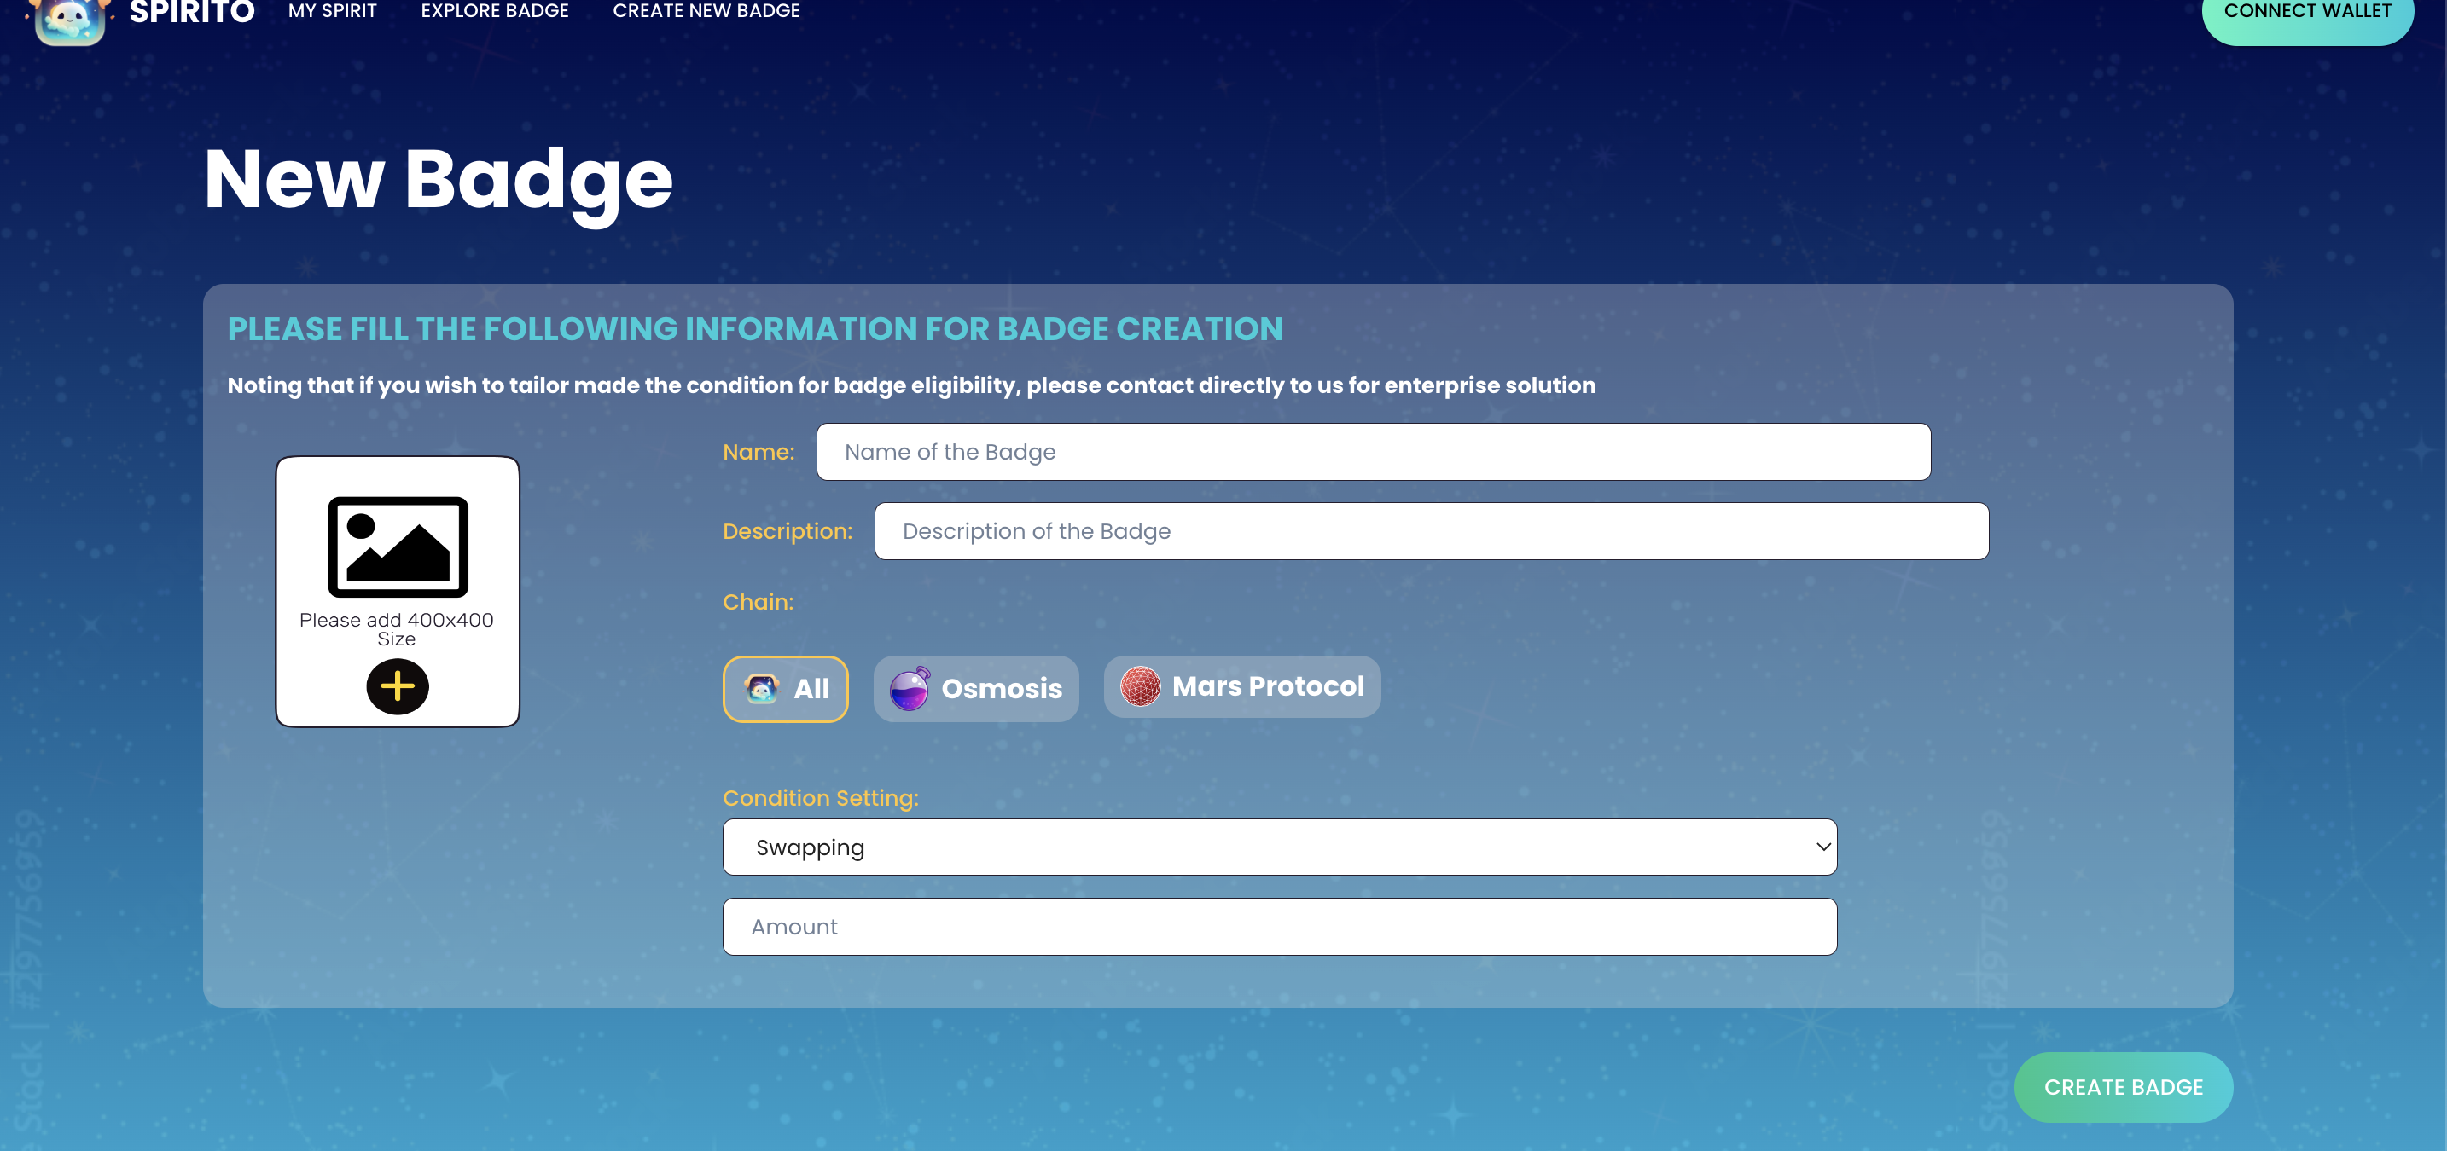Open the My Spirit menu item
Screen dimensions: 2447x1151
(x=333, y=11)
